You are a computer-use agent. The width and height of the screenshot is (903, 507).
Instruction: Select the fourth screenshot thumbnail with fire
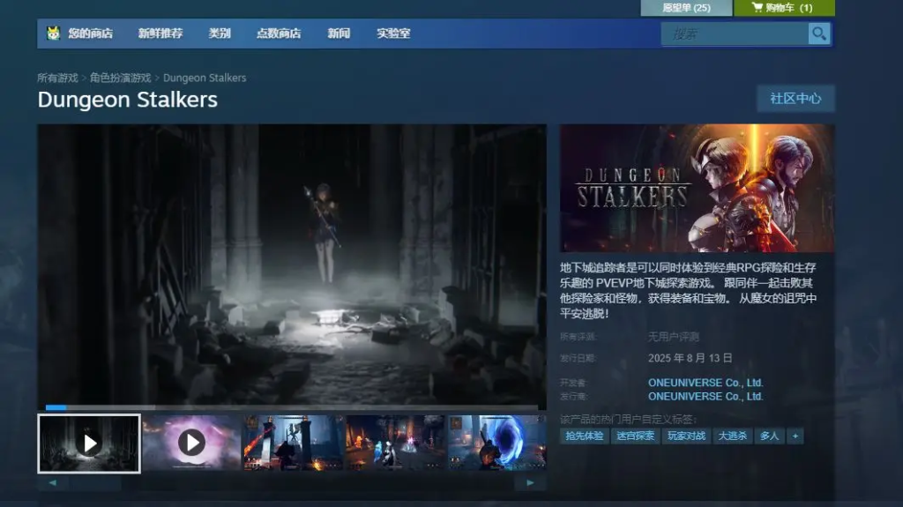point(395,443)
